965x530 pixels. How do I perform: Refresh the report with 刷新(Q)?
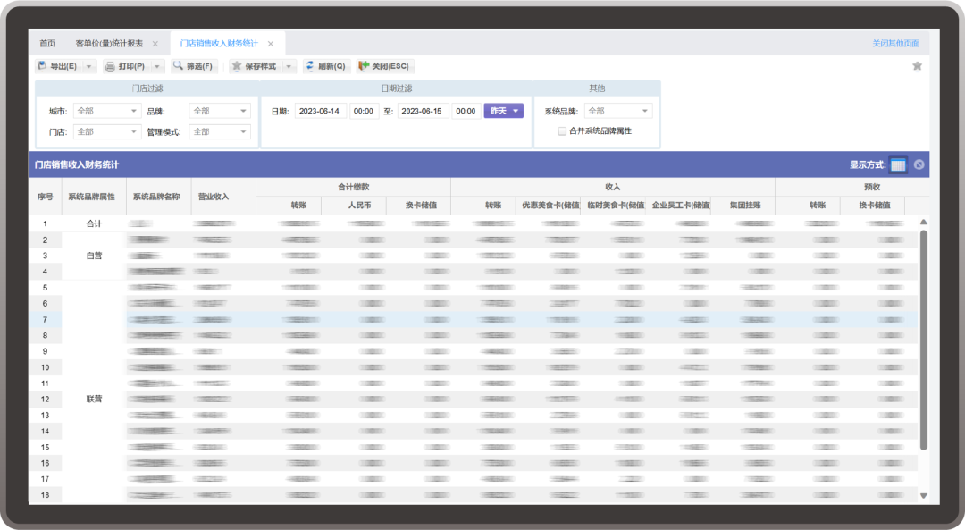(x=326, y=66)
